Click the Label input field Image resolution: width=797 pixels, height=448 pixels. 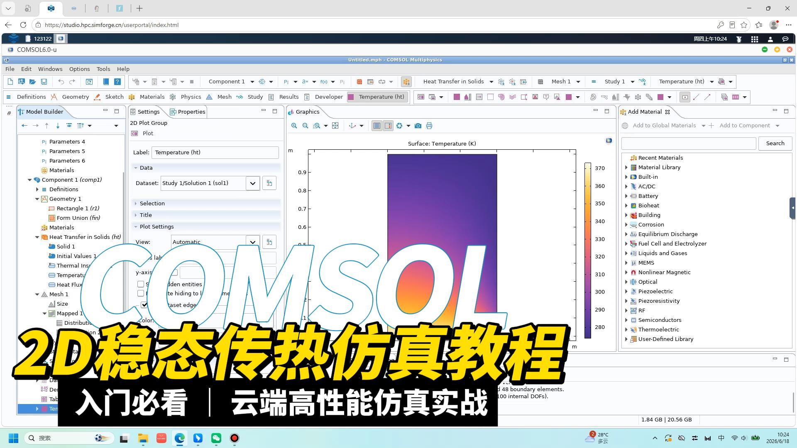point(215,152)
